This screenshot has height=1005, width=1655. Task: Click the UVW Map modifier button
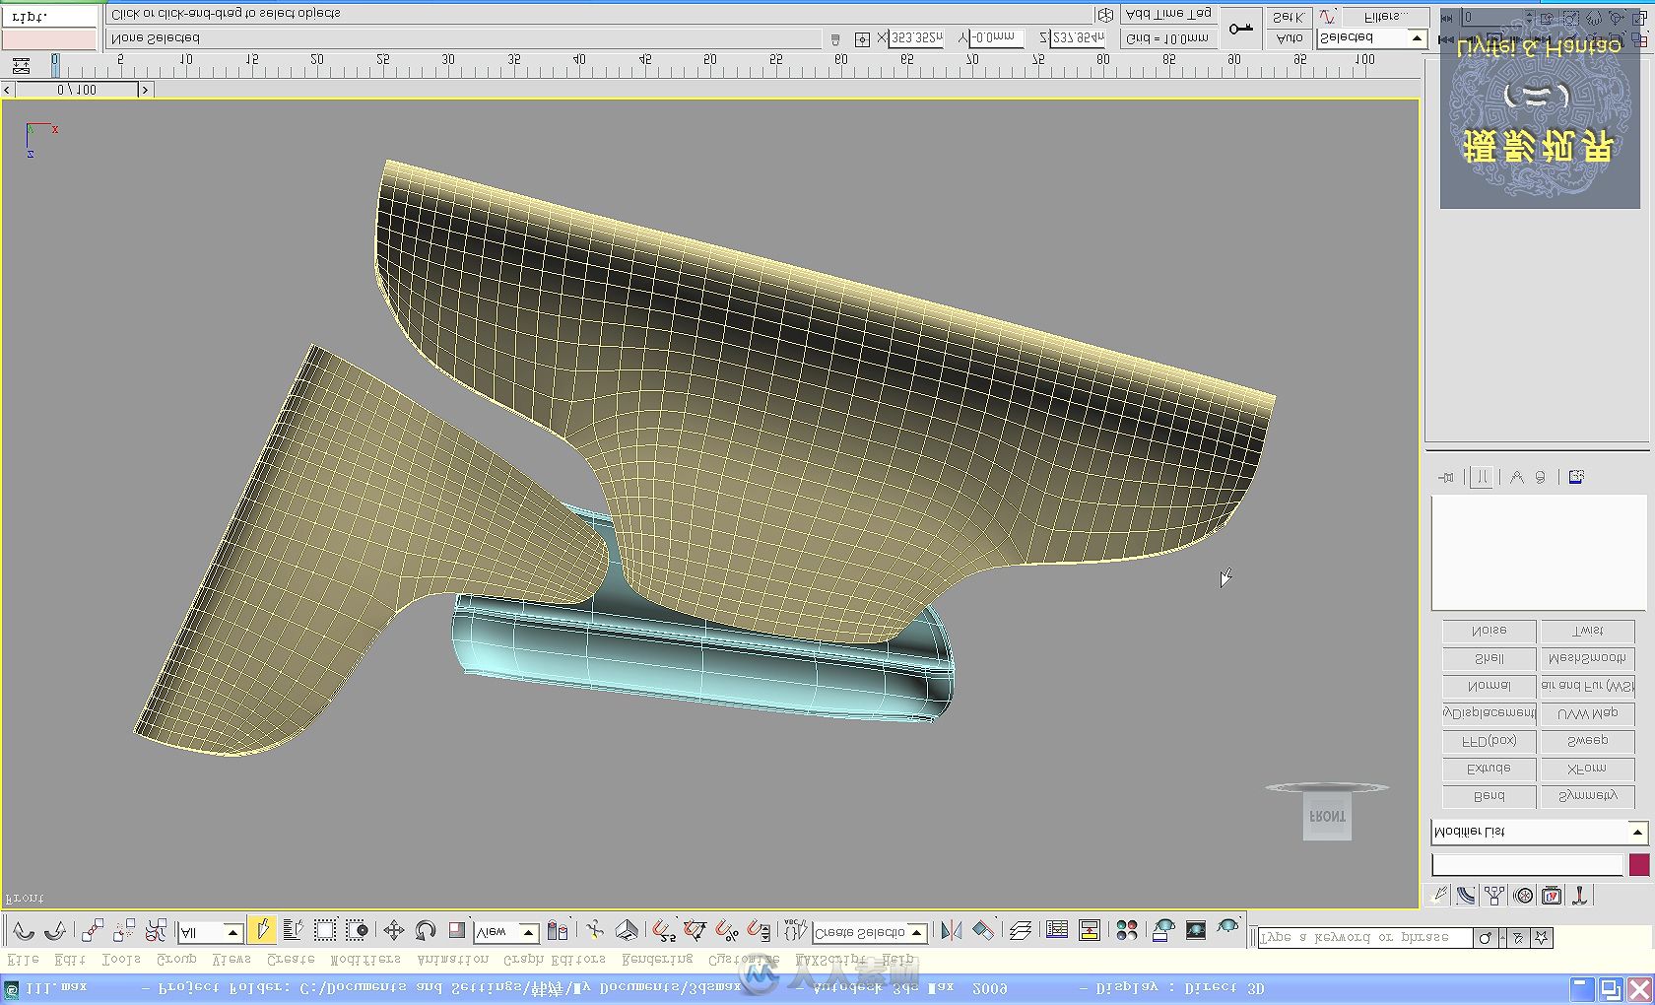1587,713
